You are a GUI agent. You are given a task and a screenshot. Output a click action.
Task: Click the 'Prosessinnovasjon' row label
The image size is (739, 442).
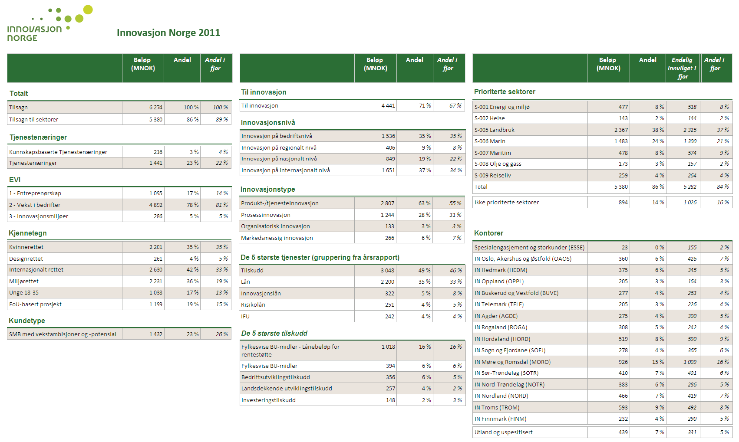pyautogui.click(x=266, y=215)
